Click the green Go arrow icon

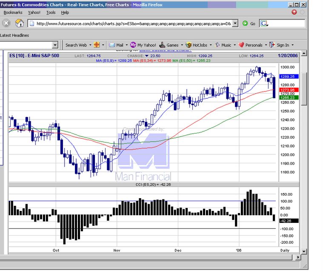[x=245, y=23]
